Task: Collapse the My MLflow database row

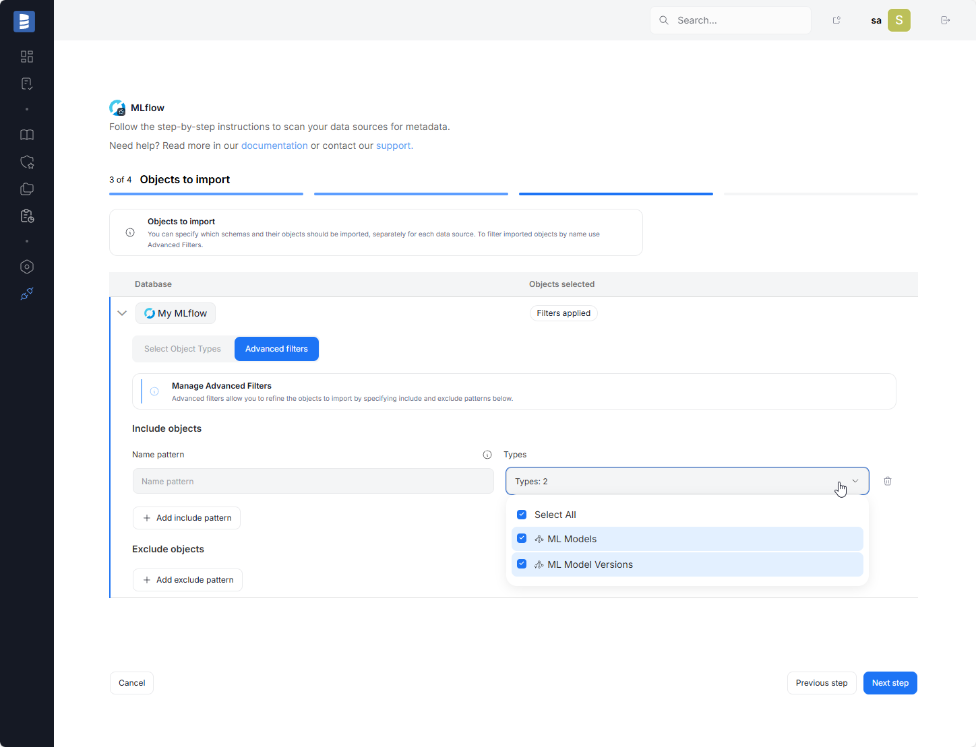Action: coord(122,313)
